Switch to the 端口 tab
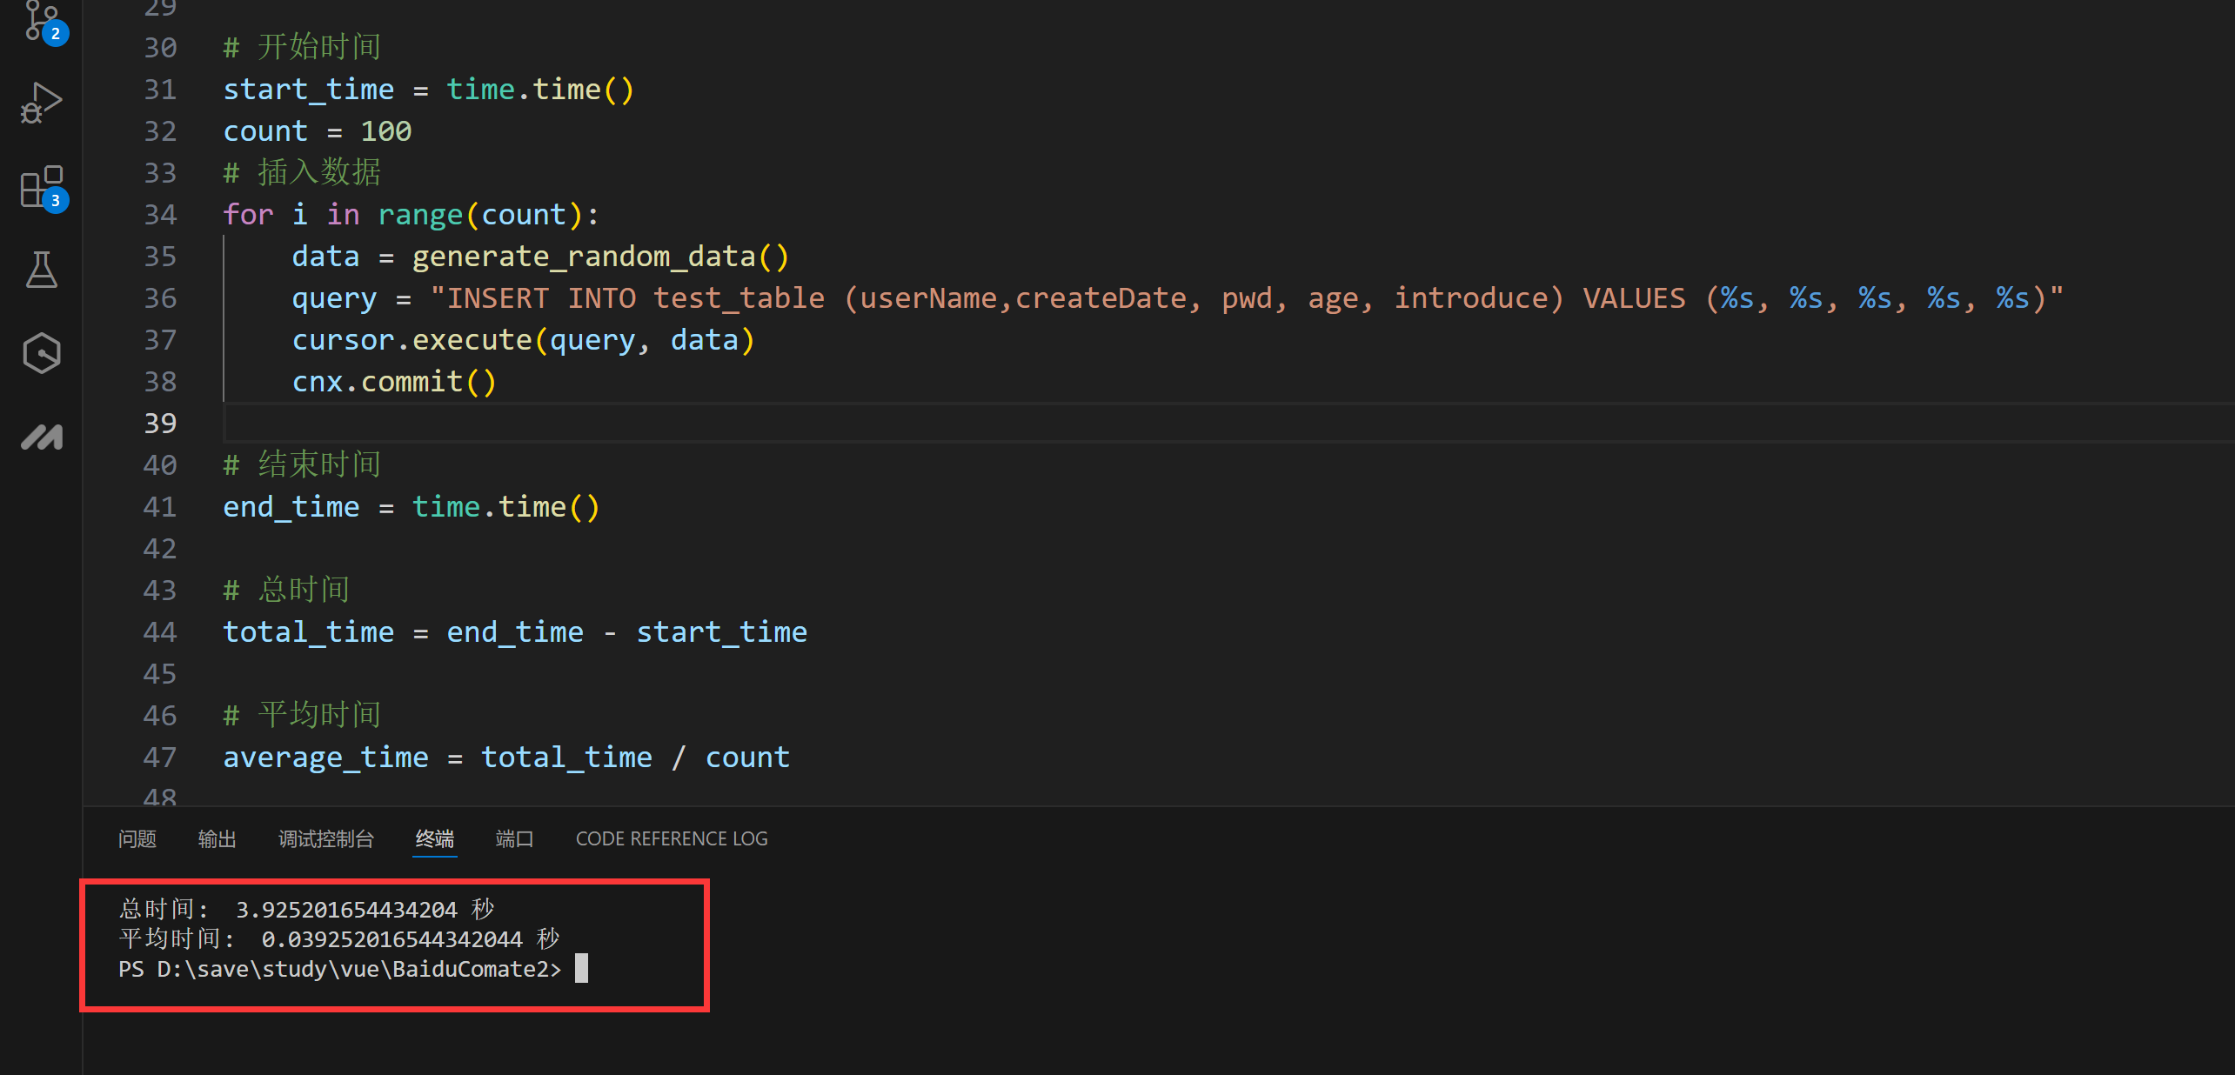 514,838
